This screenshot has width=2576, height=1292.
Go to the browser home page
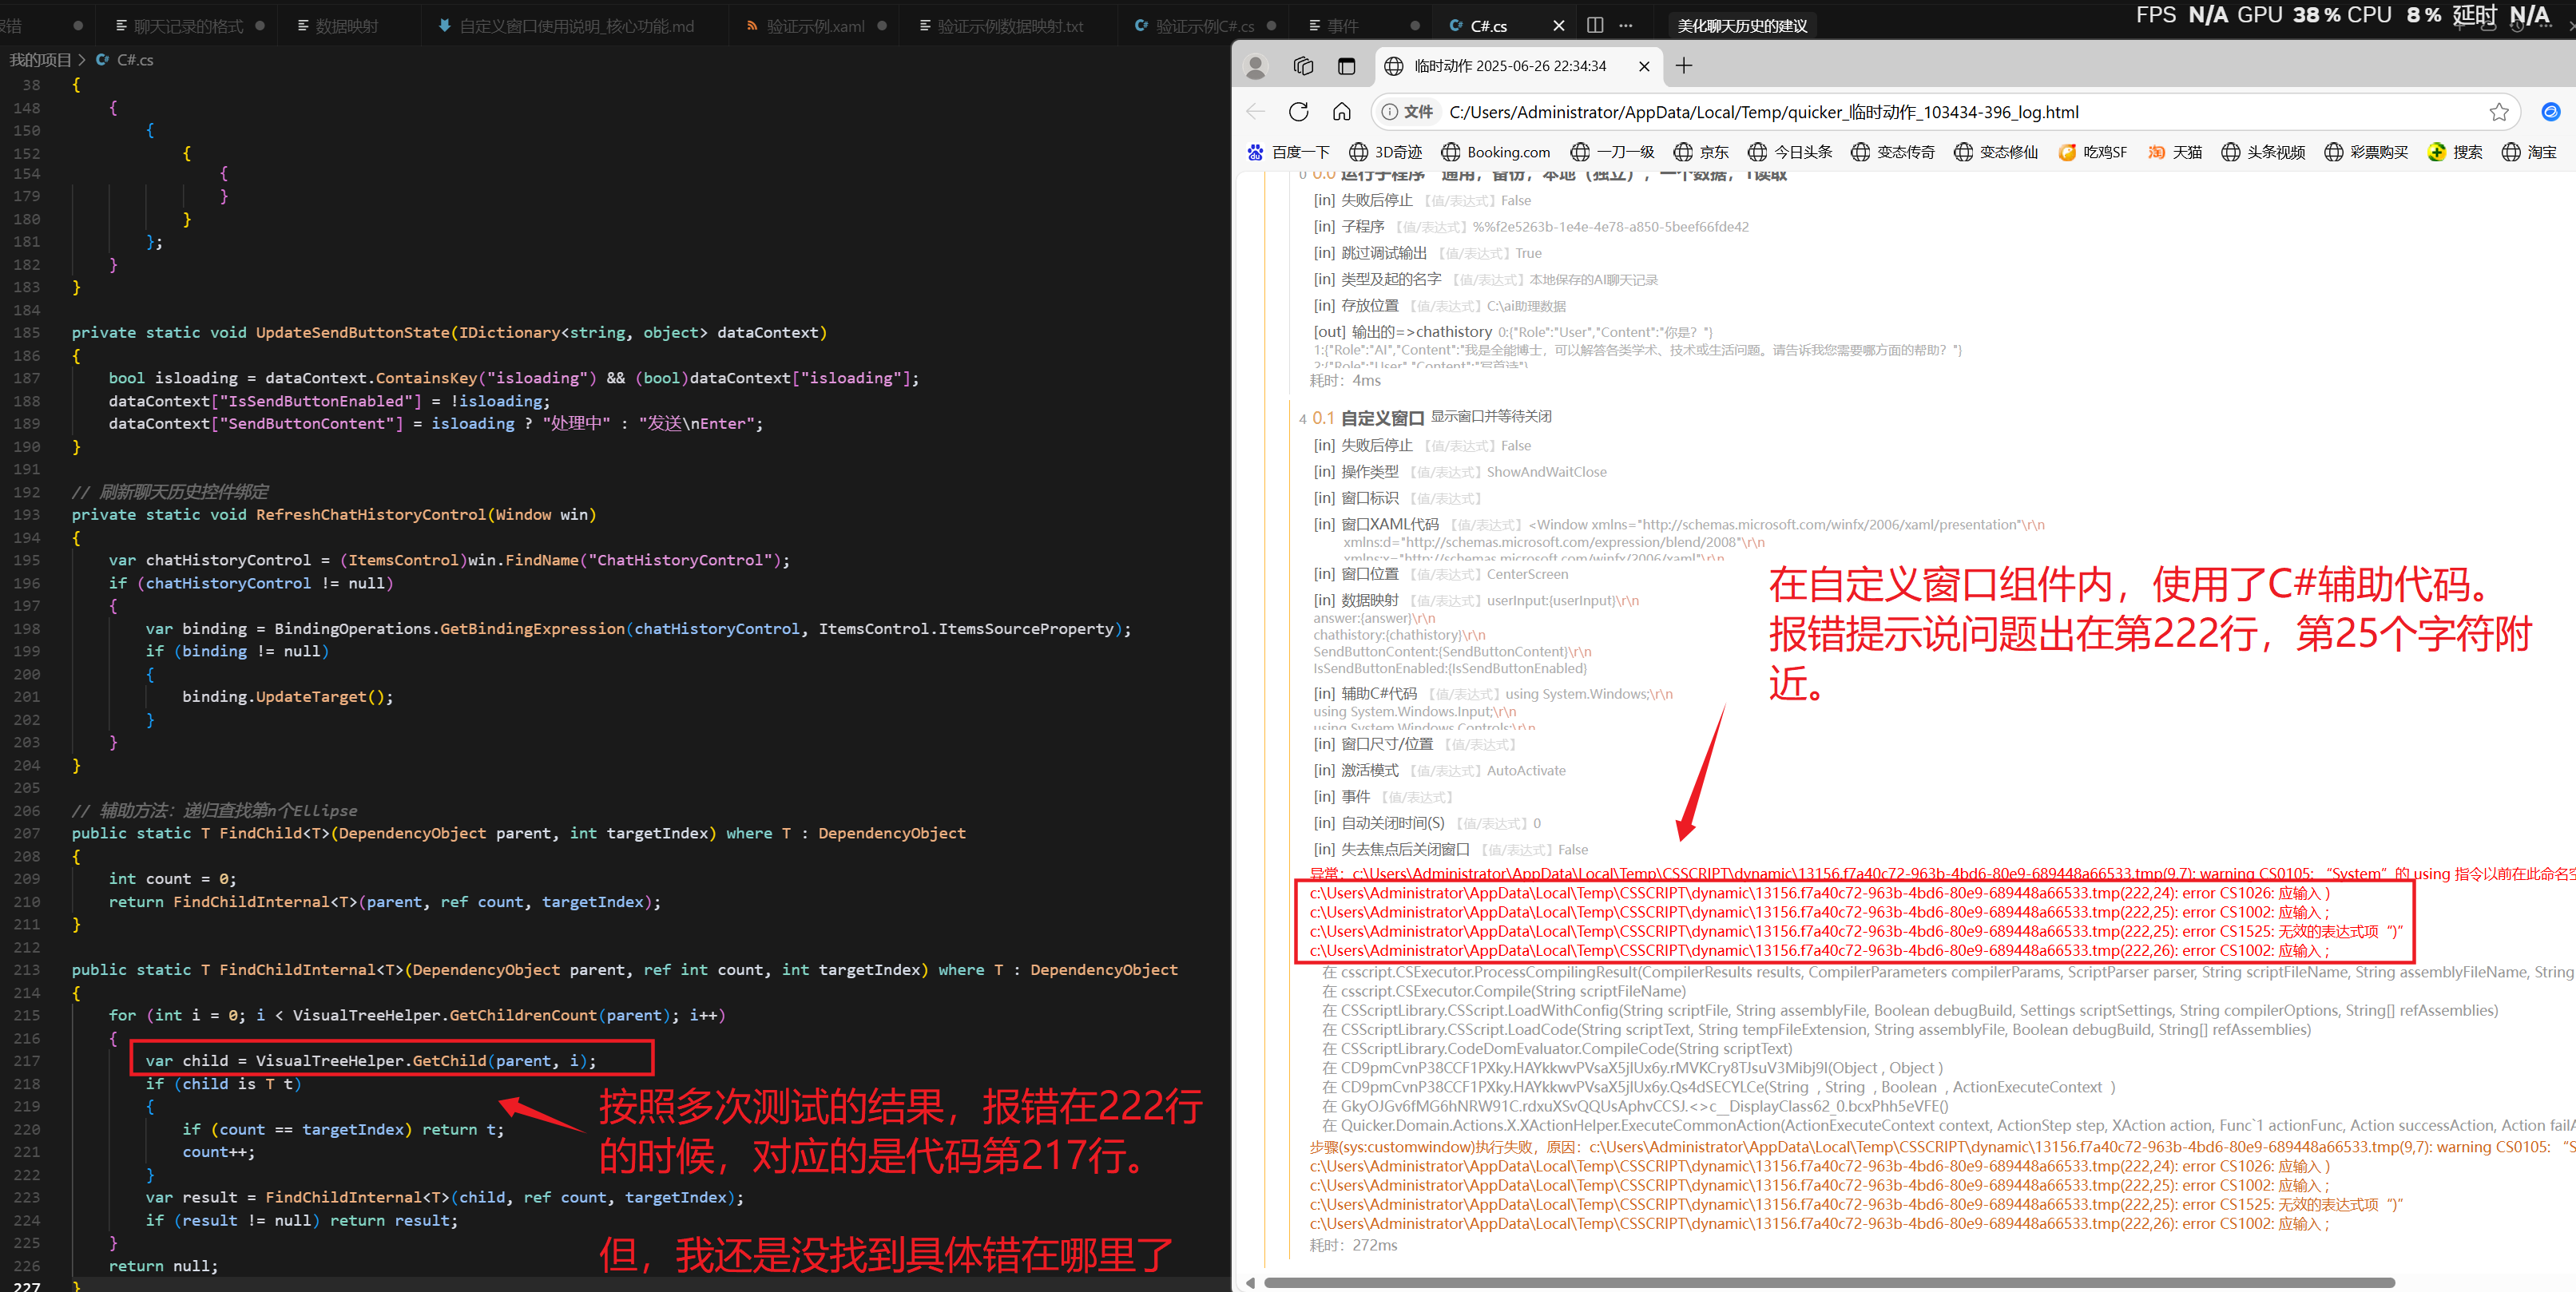tap(1342, 112)
